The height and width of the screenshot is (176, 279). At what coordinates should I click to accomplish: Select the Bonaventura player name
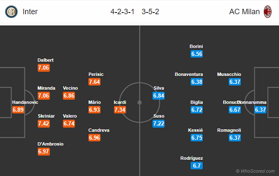pyautogui.click(x=189, y=74)
